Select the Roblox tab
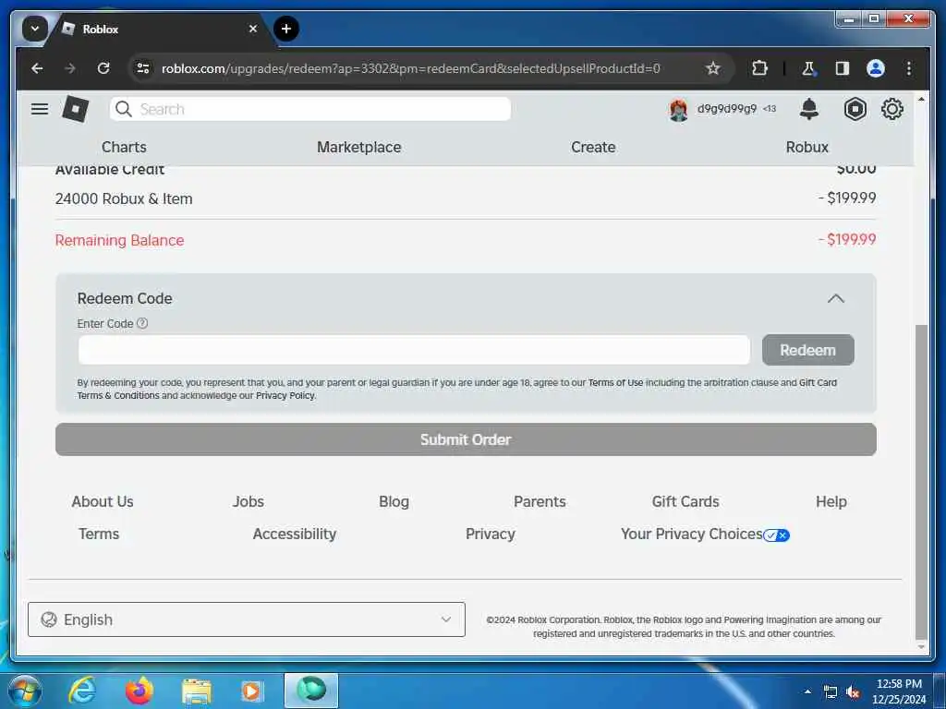This screenshot has height=709, width=946. coord(158,29)
